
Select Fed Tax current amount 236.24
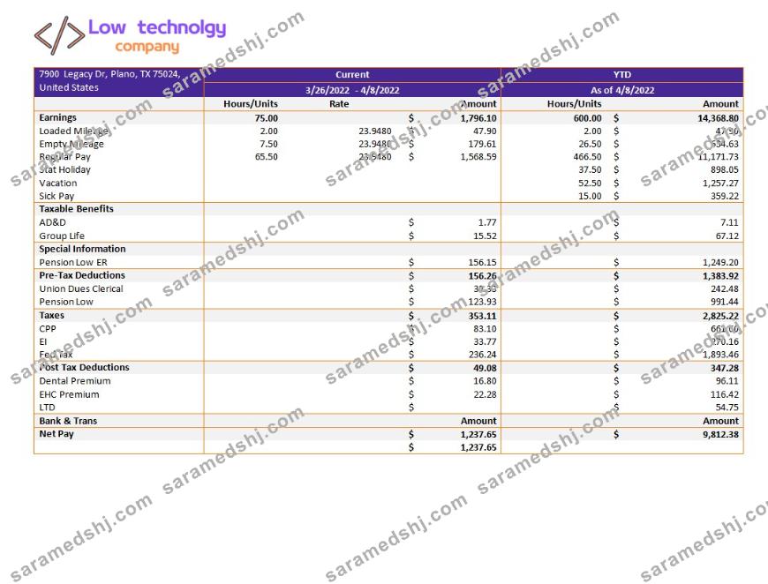(x=483, y=355)
